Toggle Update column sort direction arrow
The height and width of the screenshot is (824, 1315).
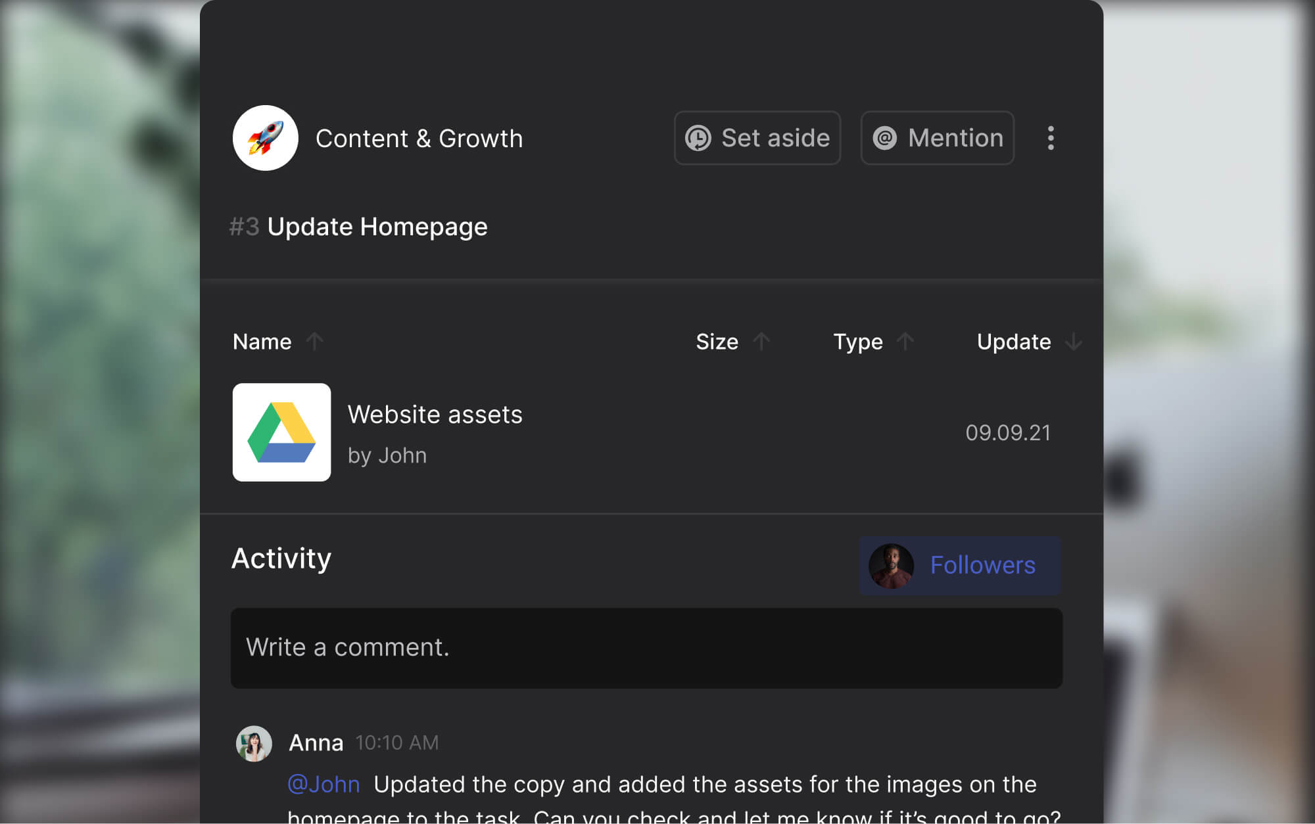[x=1073, y=342]
